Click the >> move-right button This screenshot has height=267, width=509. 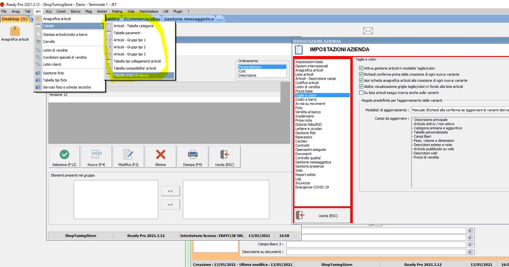(x=170, y=204)
